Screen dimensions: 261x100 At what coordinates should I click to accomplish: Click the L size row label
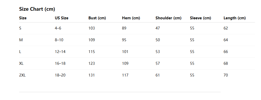point(20,52)
